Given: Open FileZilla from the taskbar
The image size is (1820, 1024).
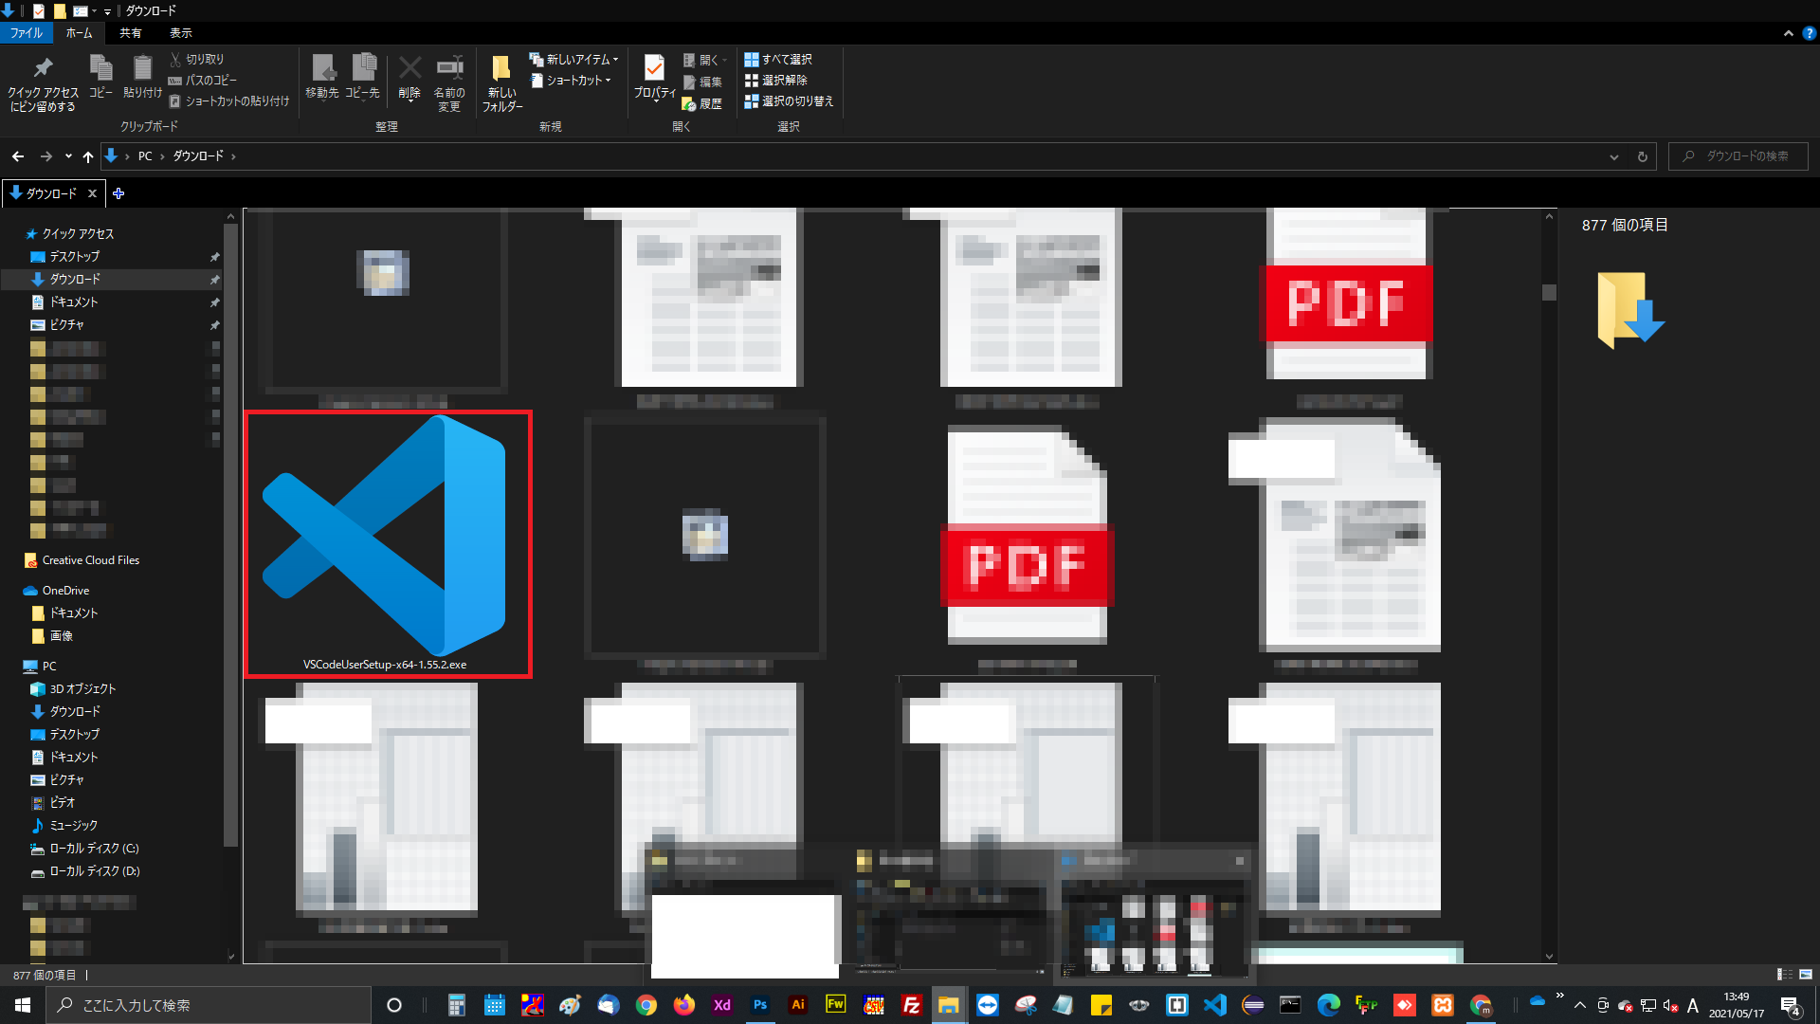Looking at the screenshot, I should point(911,1005).
